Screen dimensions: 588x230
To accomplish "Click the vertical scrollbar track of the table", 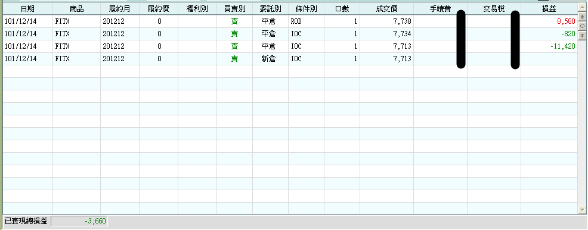I will click(583, 122).
